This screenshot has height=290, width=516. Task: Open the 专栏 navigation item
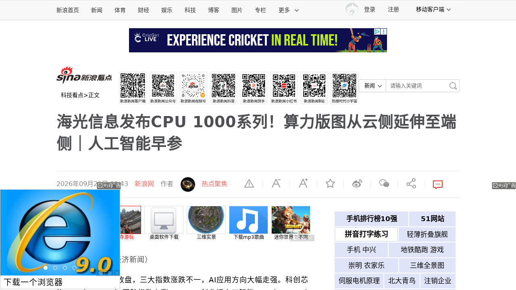pyautogui.click(x=260, y=10)
